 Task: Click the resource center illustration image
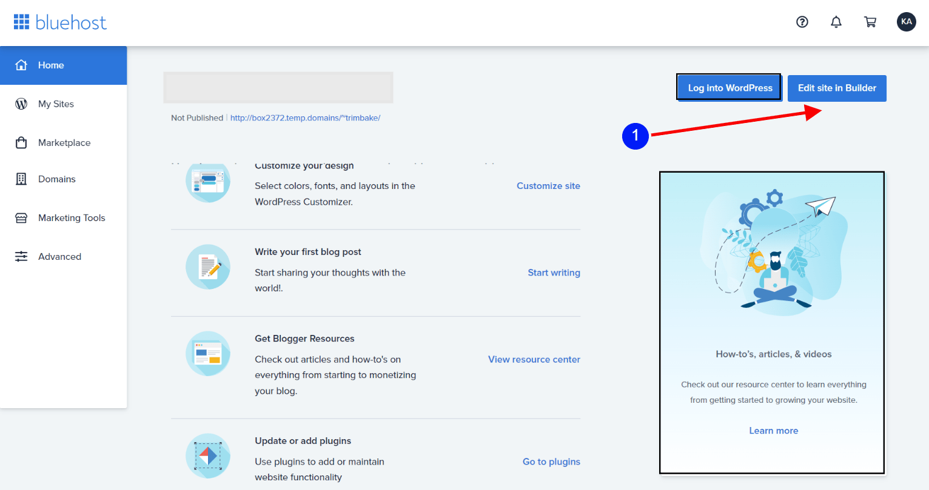(x=773, y=253)
